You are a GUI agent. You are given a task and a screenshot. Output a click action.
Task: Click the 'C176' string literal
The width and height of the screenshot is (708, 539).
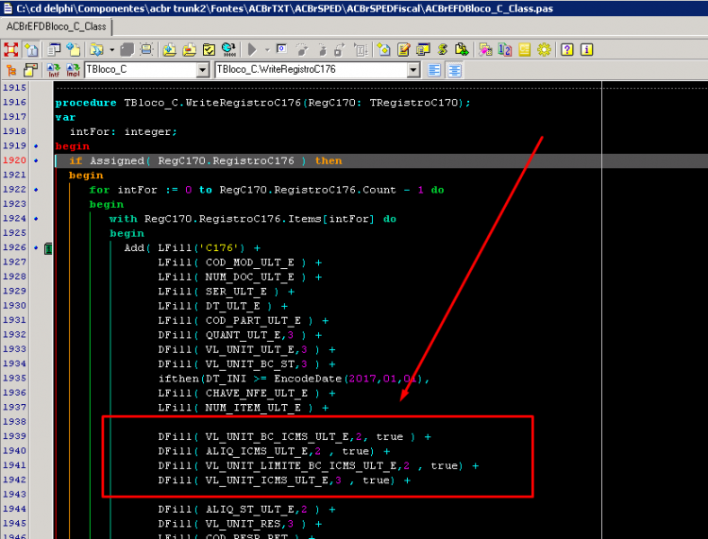(x=219, y=248)
